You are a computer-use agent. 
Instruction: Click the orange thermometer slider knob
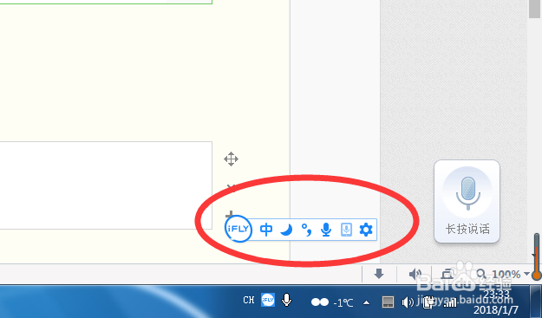click(537, 276)
